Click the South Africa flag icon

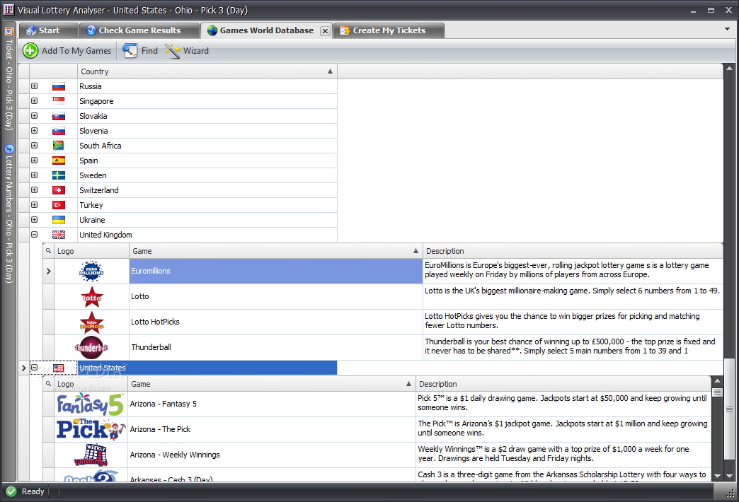[59, 146]
